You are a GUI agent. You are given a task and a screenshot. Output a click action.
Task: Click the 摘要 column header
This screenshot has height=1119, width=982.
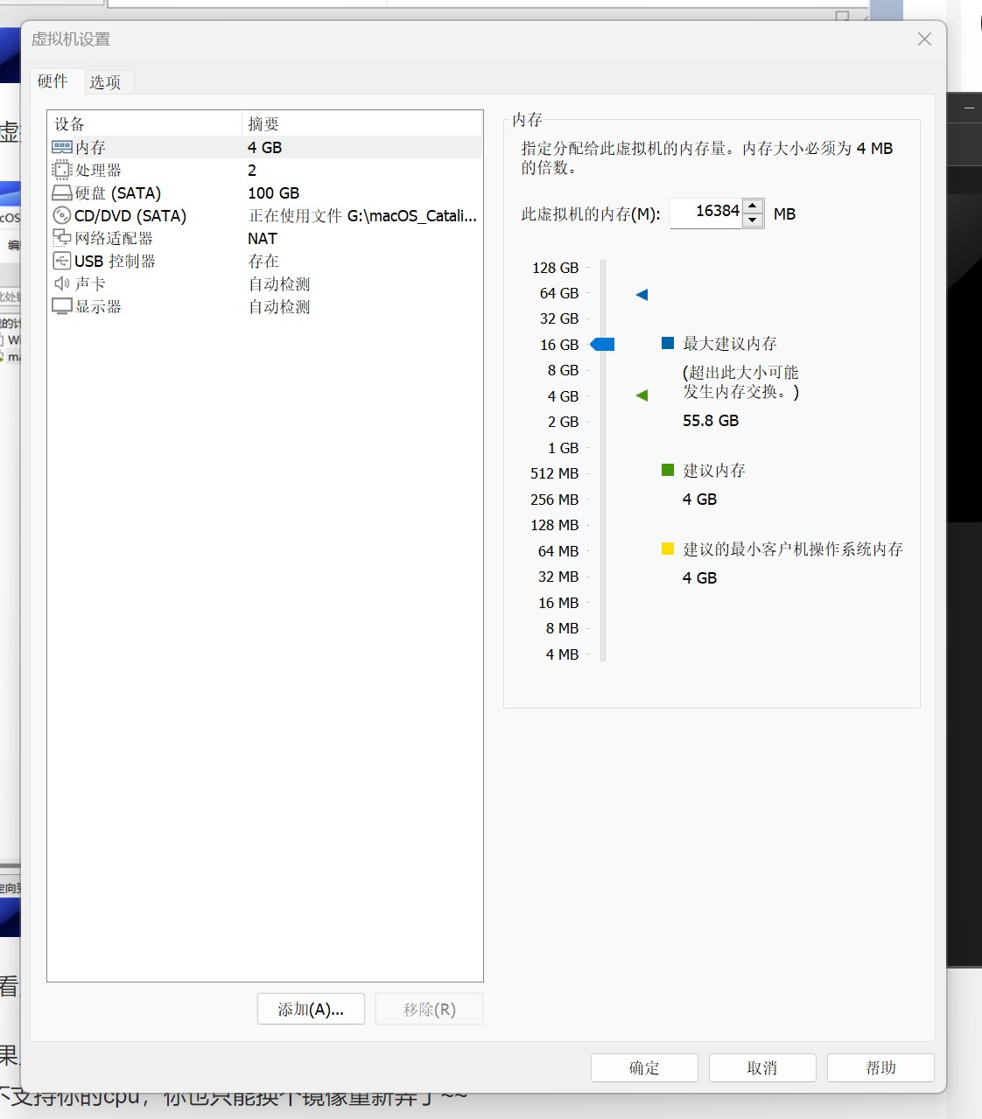click(361, 123)
